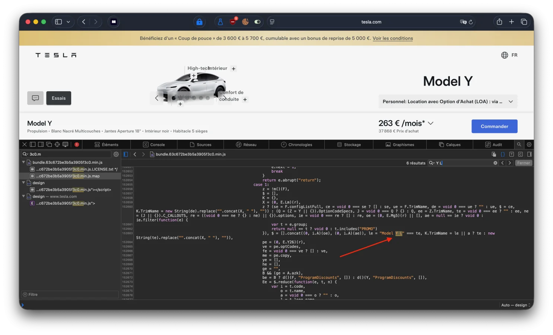This screenshot has height=335, width=553.
Task: Open the flask extension icon
Action: (x=220, y=22)
